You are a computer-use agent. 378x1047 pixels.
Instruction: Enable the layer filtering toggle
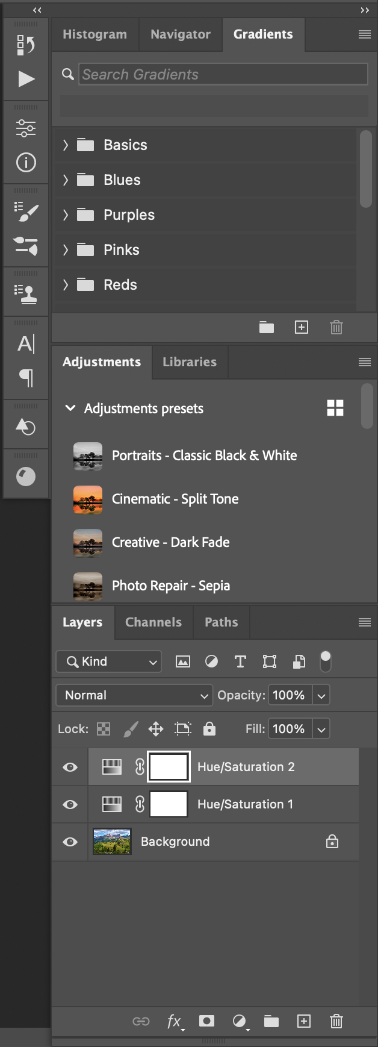click(325, 661)
